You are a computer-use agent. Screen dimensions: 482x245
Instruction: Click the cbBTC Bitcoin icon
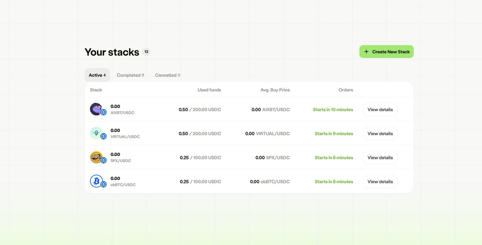pos(96,181)
